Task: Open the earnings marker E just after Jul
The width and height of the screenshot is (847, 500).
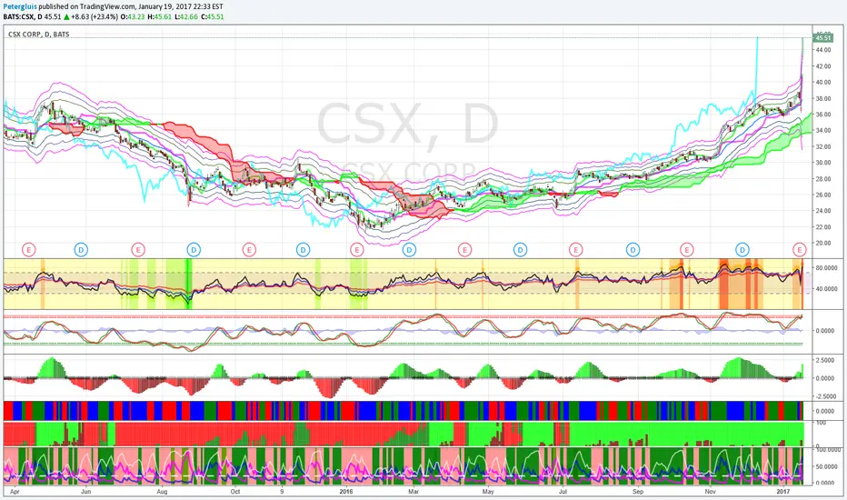Action: click(x=576, y=249)
